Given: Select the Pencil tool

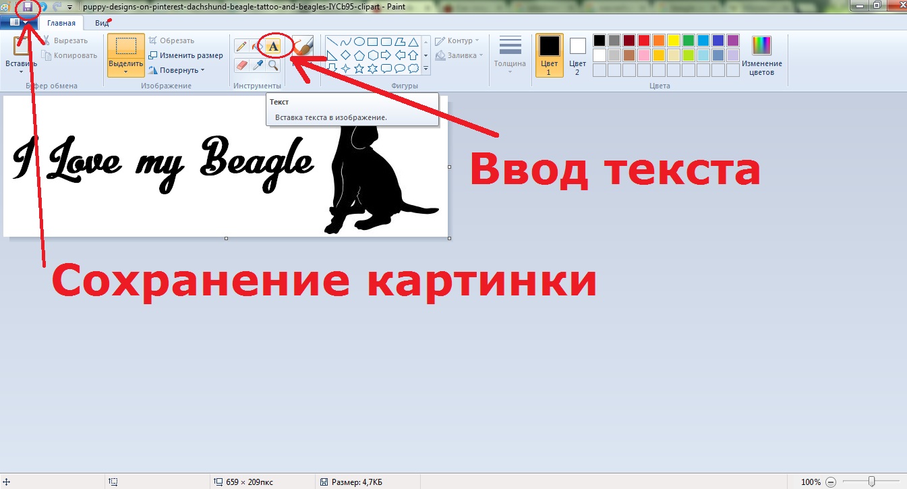Looking at the screenshot, I should click(x=241, y=46).
